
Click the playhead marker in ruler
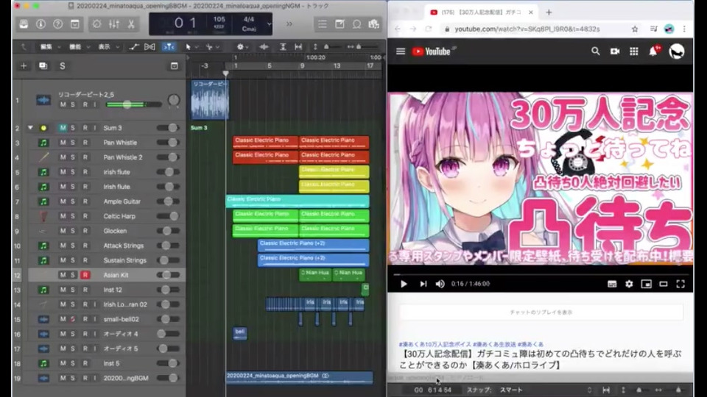point(225,73)
